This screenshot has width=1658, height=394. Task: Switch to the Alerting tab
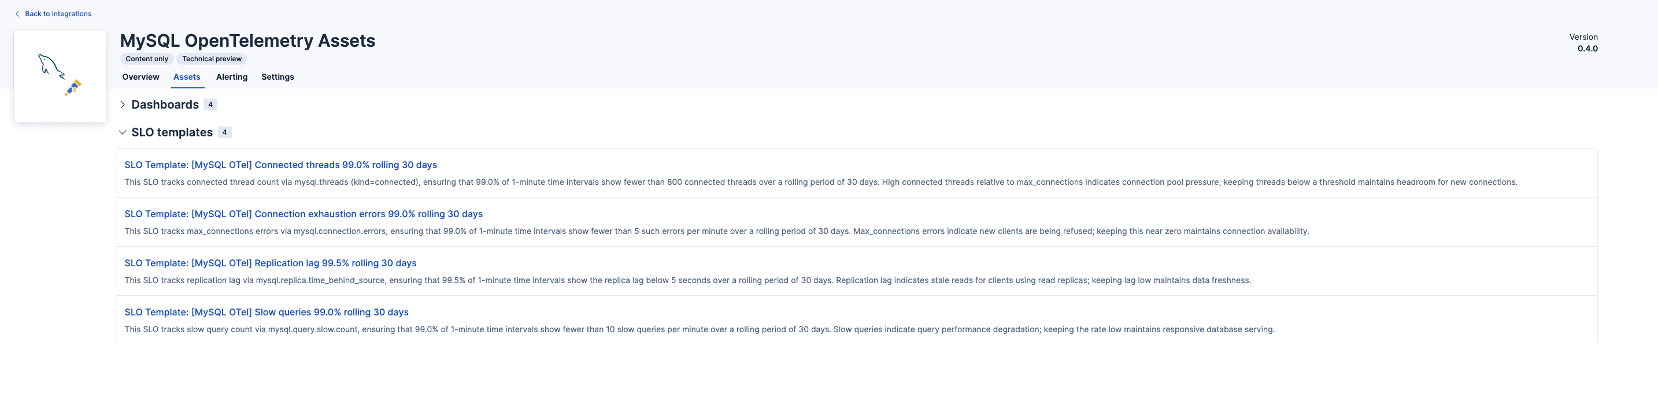coord(232,76)
